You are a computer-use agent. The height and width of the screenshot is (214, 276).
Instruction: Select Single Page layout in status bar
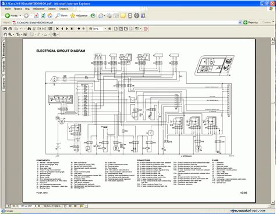(65, 206)
